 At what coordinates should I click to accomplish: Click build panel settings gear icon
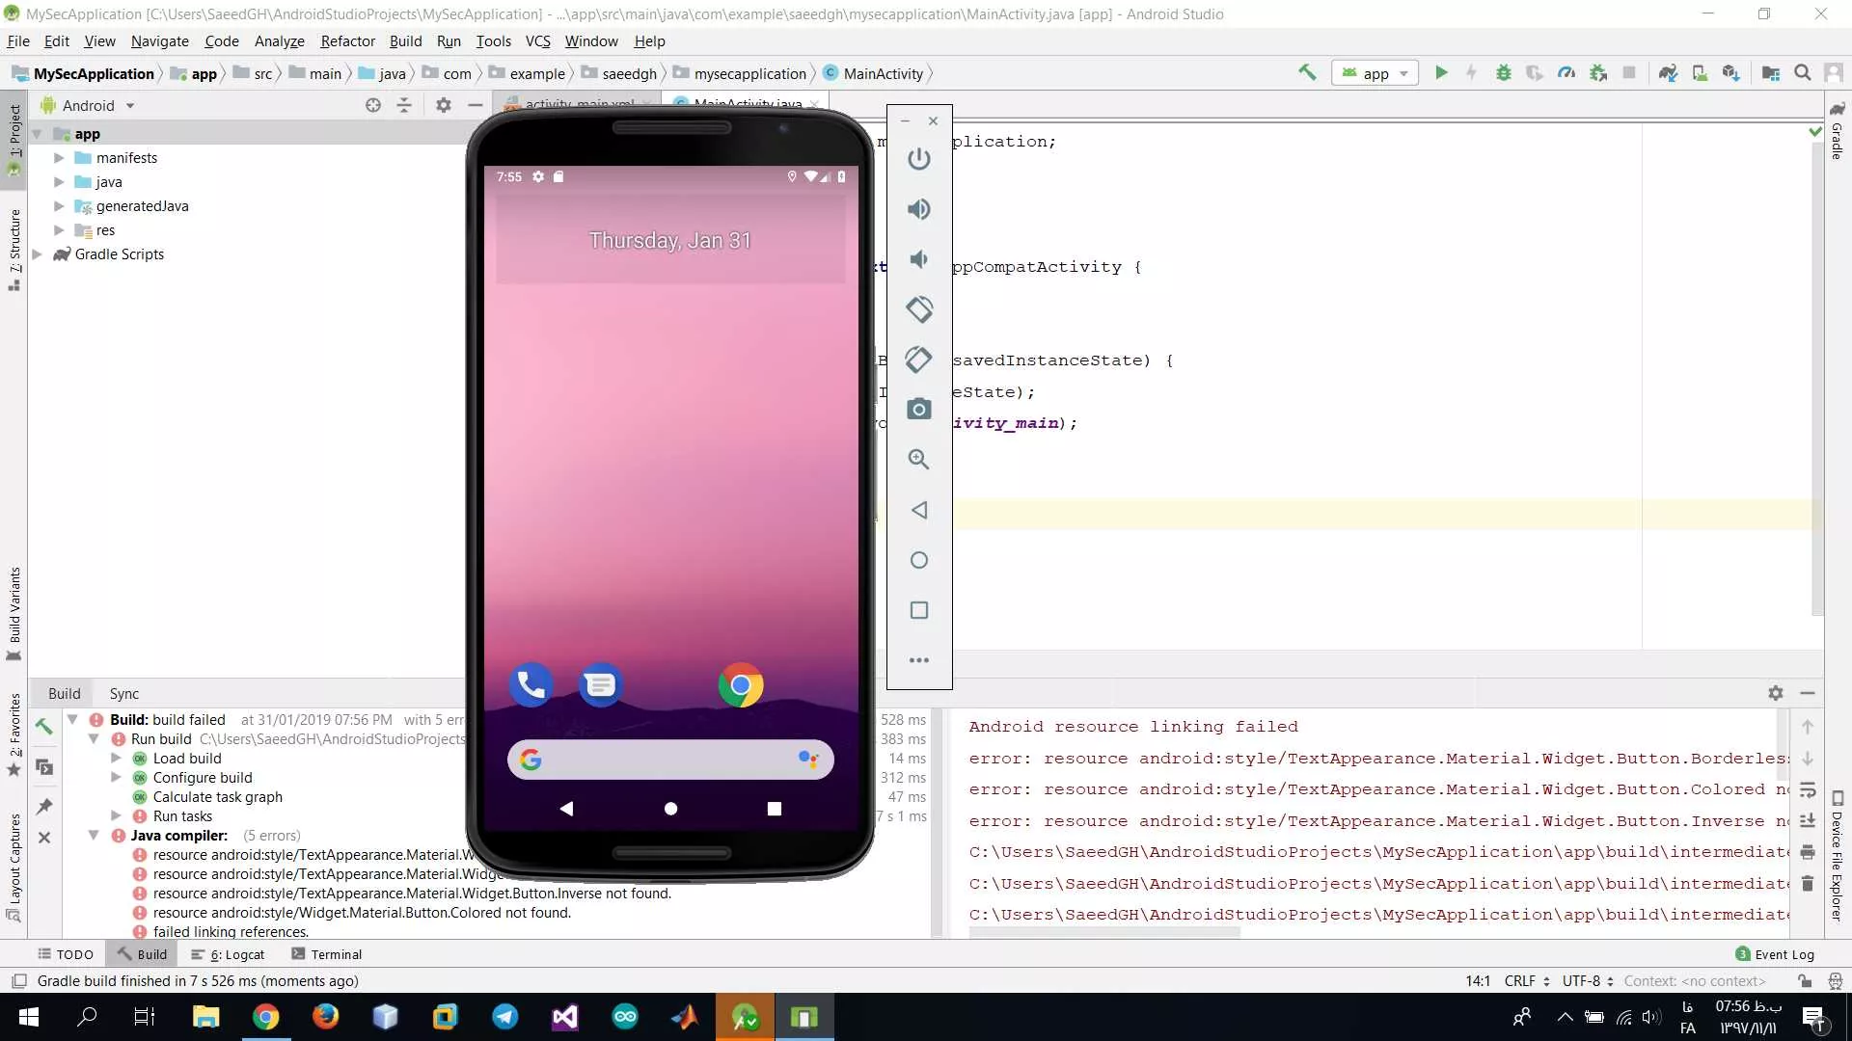[1776, 693]
